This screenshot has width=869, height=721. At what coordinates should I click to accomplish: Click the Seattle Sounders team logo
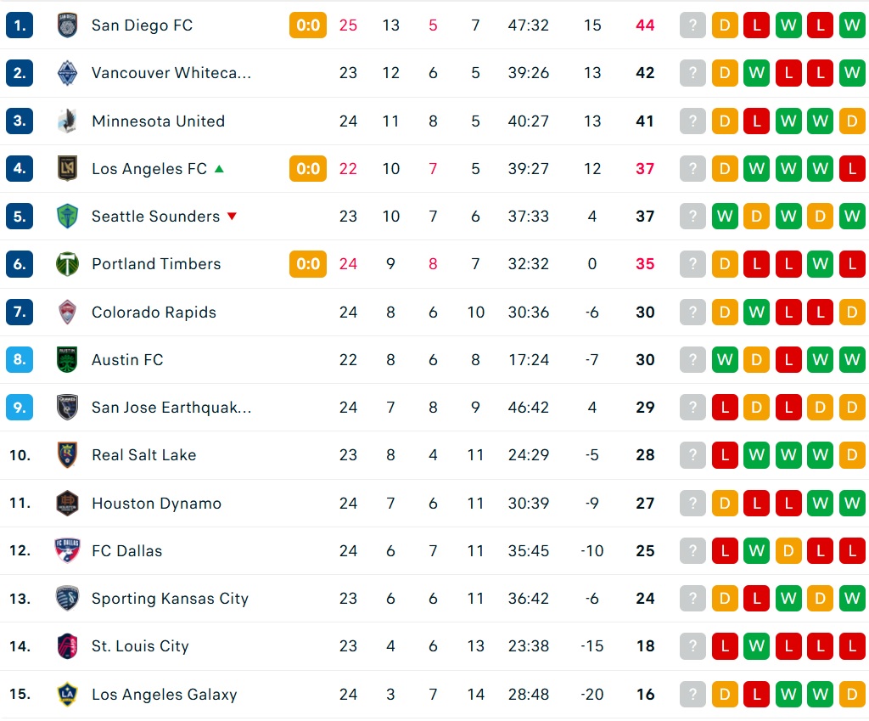tap(67, 217)
